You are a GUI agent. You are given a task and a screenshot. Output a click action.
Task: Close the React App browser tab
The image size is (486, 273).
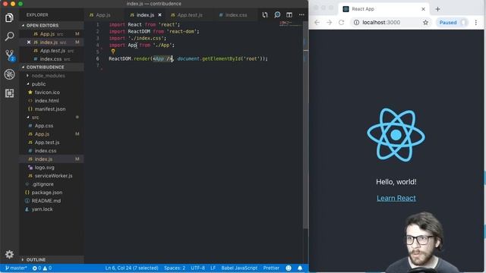424,9
